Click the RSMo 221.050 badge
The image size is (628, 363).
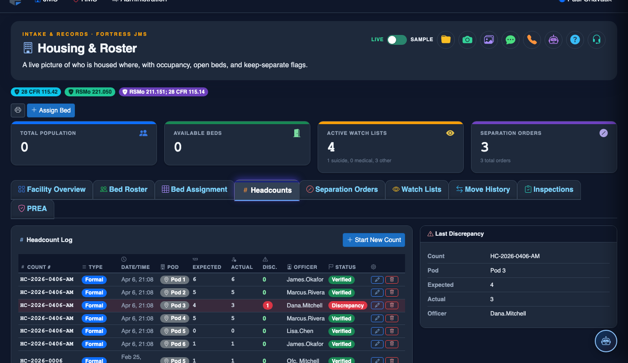[x=90, y=92]
